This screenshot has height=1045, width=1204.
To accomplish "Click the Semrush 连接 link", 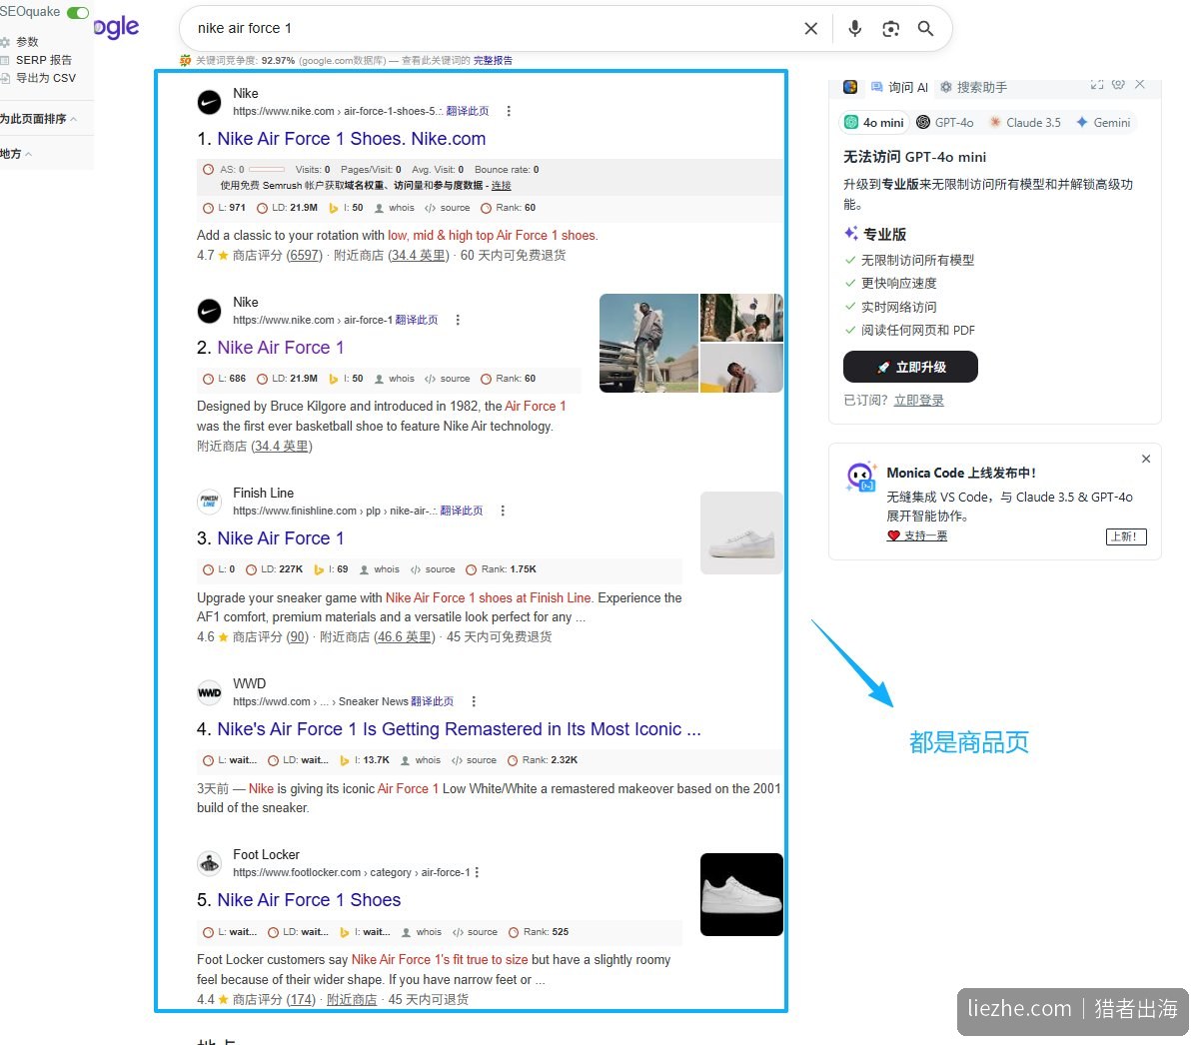I will point(502,186).
